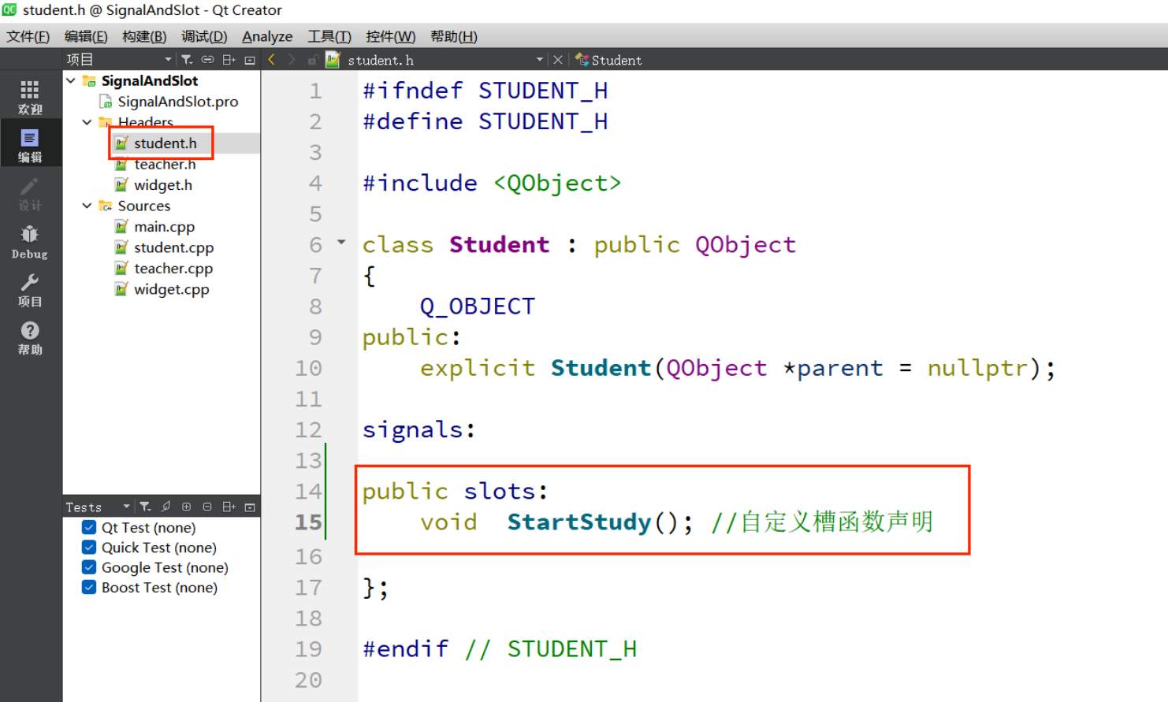This screenshot has width=1168, height=702.
Task: Click the <QObject> include on line 4
Action: [x=557, y=184]
